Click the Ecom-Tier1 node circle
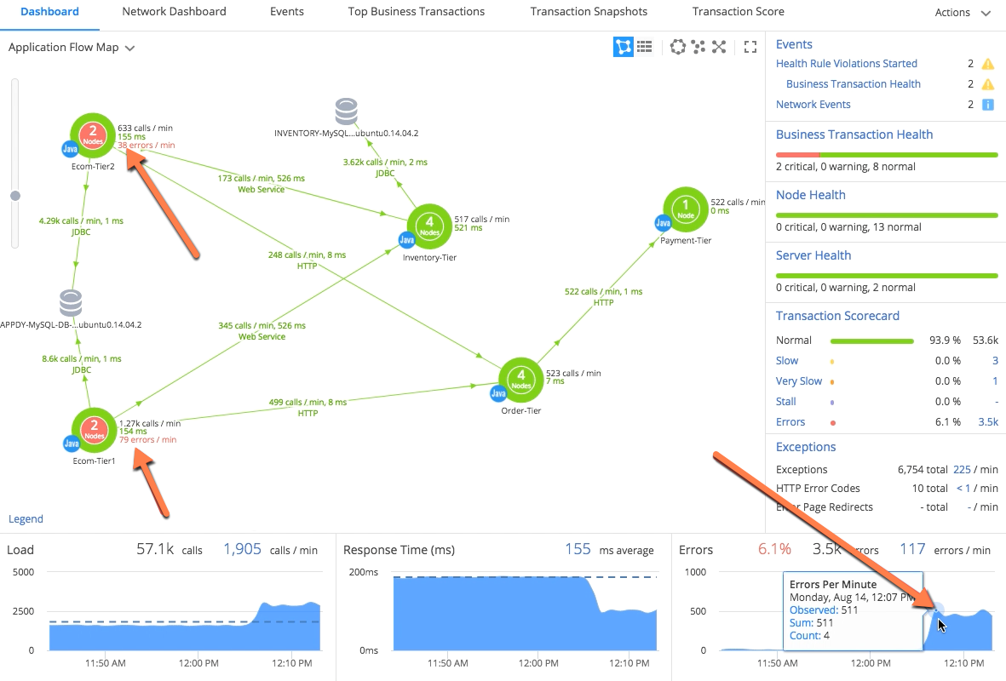The width and height of the screenshot is (1006, 681). pos(95,430)
